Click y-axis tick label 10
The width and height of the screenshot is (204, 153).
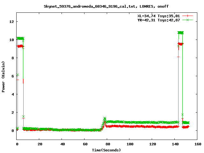pos(11,40)
